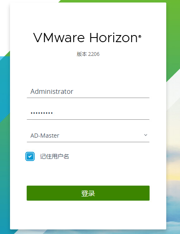
Task: Click the VMware word in the title
Action: coord(59,38)
